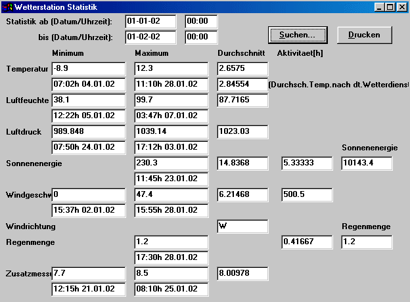Click the start date field 01-01-02
The height and width of the screenshot is (302, 410).
(151, 22)
